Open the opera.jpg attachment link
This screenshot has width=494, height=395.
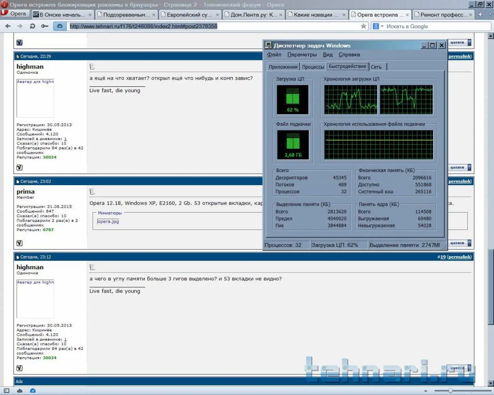point(108,221)
